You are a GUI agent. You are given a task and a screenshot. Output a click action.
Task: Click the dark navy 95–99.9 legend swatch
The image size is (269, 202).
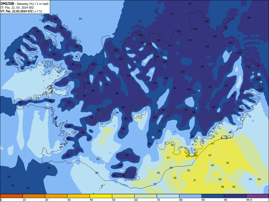[235, 196]
